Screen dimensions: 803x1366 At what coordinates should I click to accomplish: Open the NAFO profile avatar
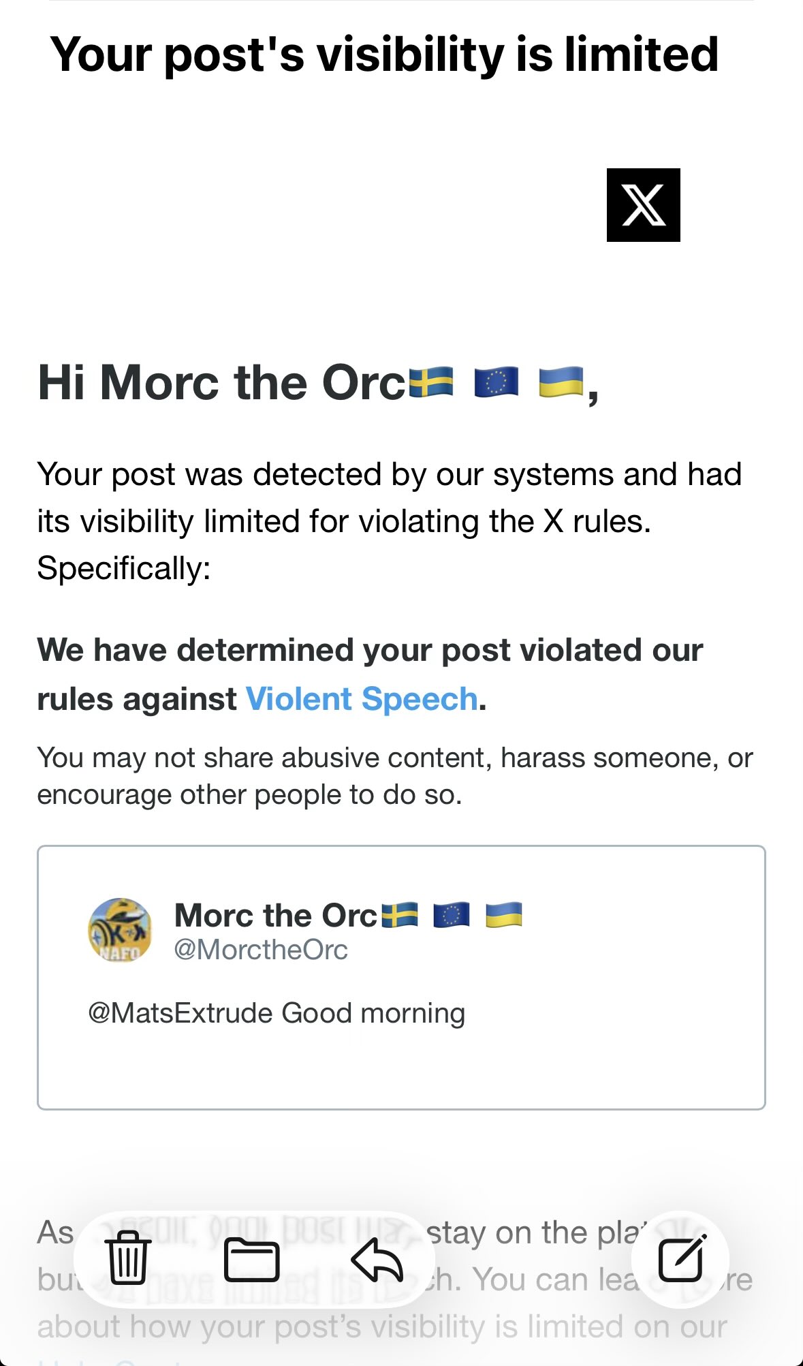120,930
